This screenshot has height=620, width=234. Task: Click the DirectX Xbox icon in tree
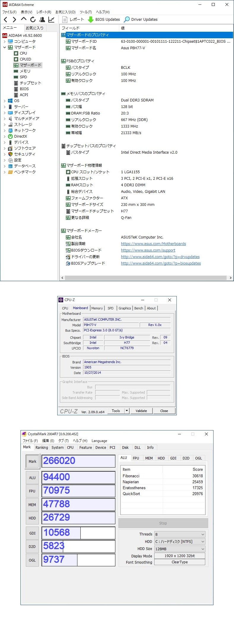click(x=10, y=136)
